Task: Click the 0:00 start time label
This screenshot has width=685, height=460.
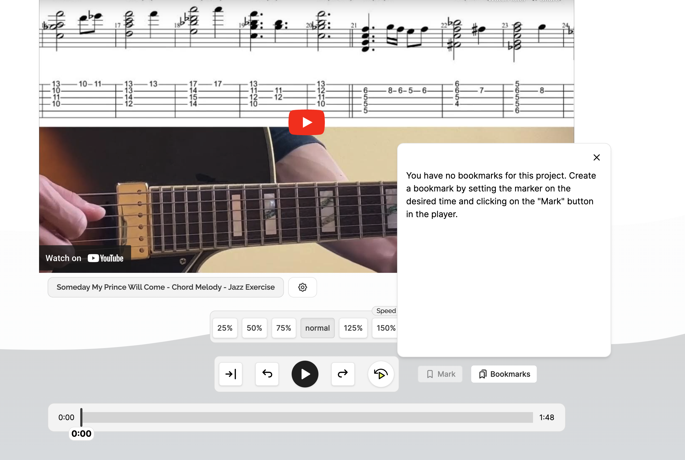Action: coord(66,417)
